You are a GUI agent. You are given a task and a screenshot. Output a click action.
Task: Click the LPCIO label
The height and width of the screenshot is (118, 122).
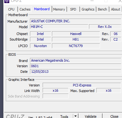pos(23,46)
